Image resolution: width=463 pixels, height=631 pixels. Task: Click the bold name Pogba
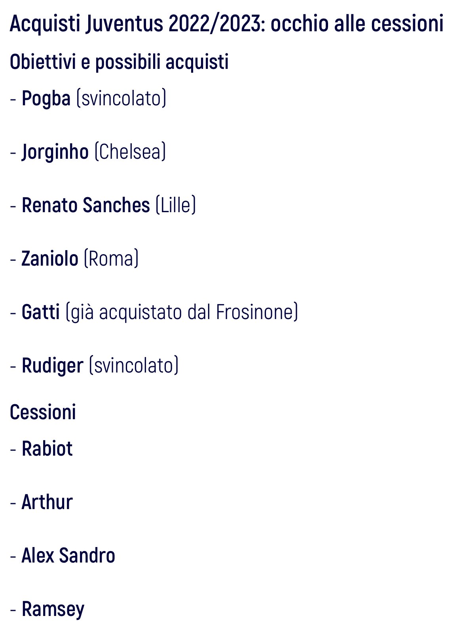pyautogui.click(x=46, y=98)
